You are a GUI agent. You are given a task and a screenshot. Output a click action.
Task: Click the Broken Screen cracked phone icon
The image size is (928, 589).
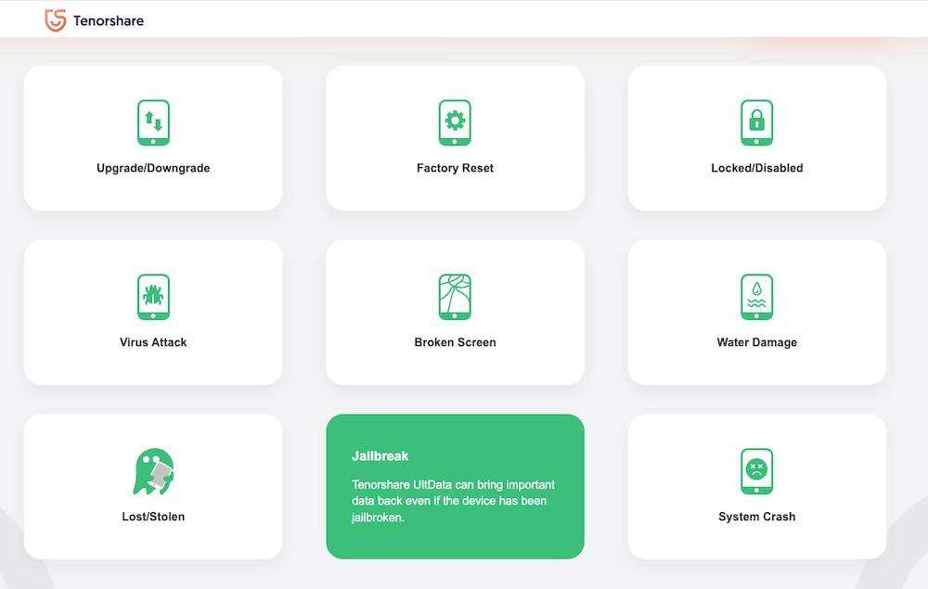455,297
